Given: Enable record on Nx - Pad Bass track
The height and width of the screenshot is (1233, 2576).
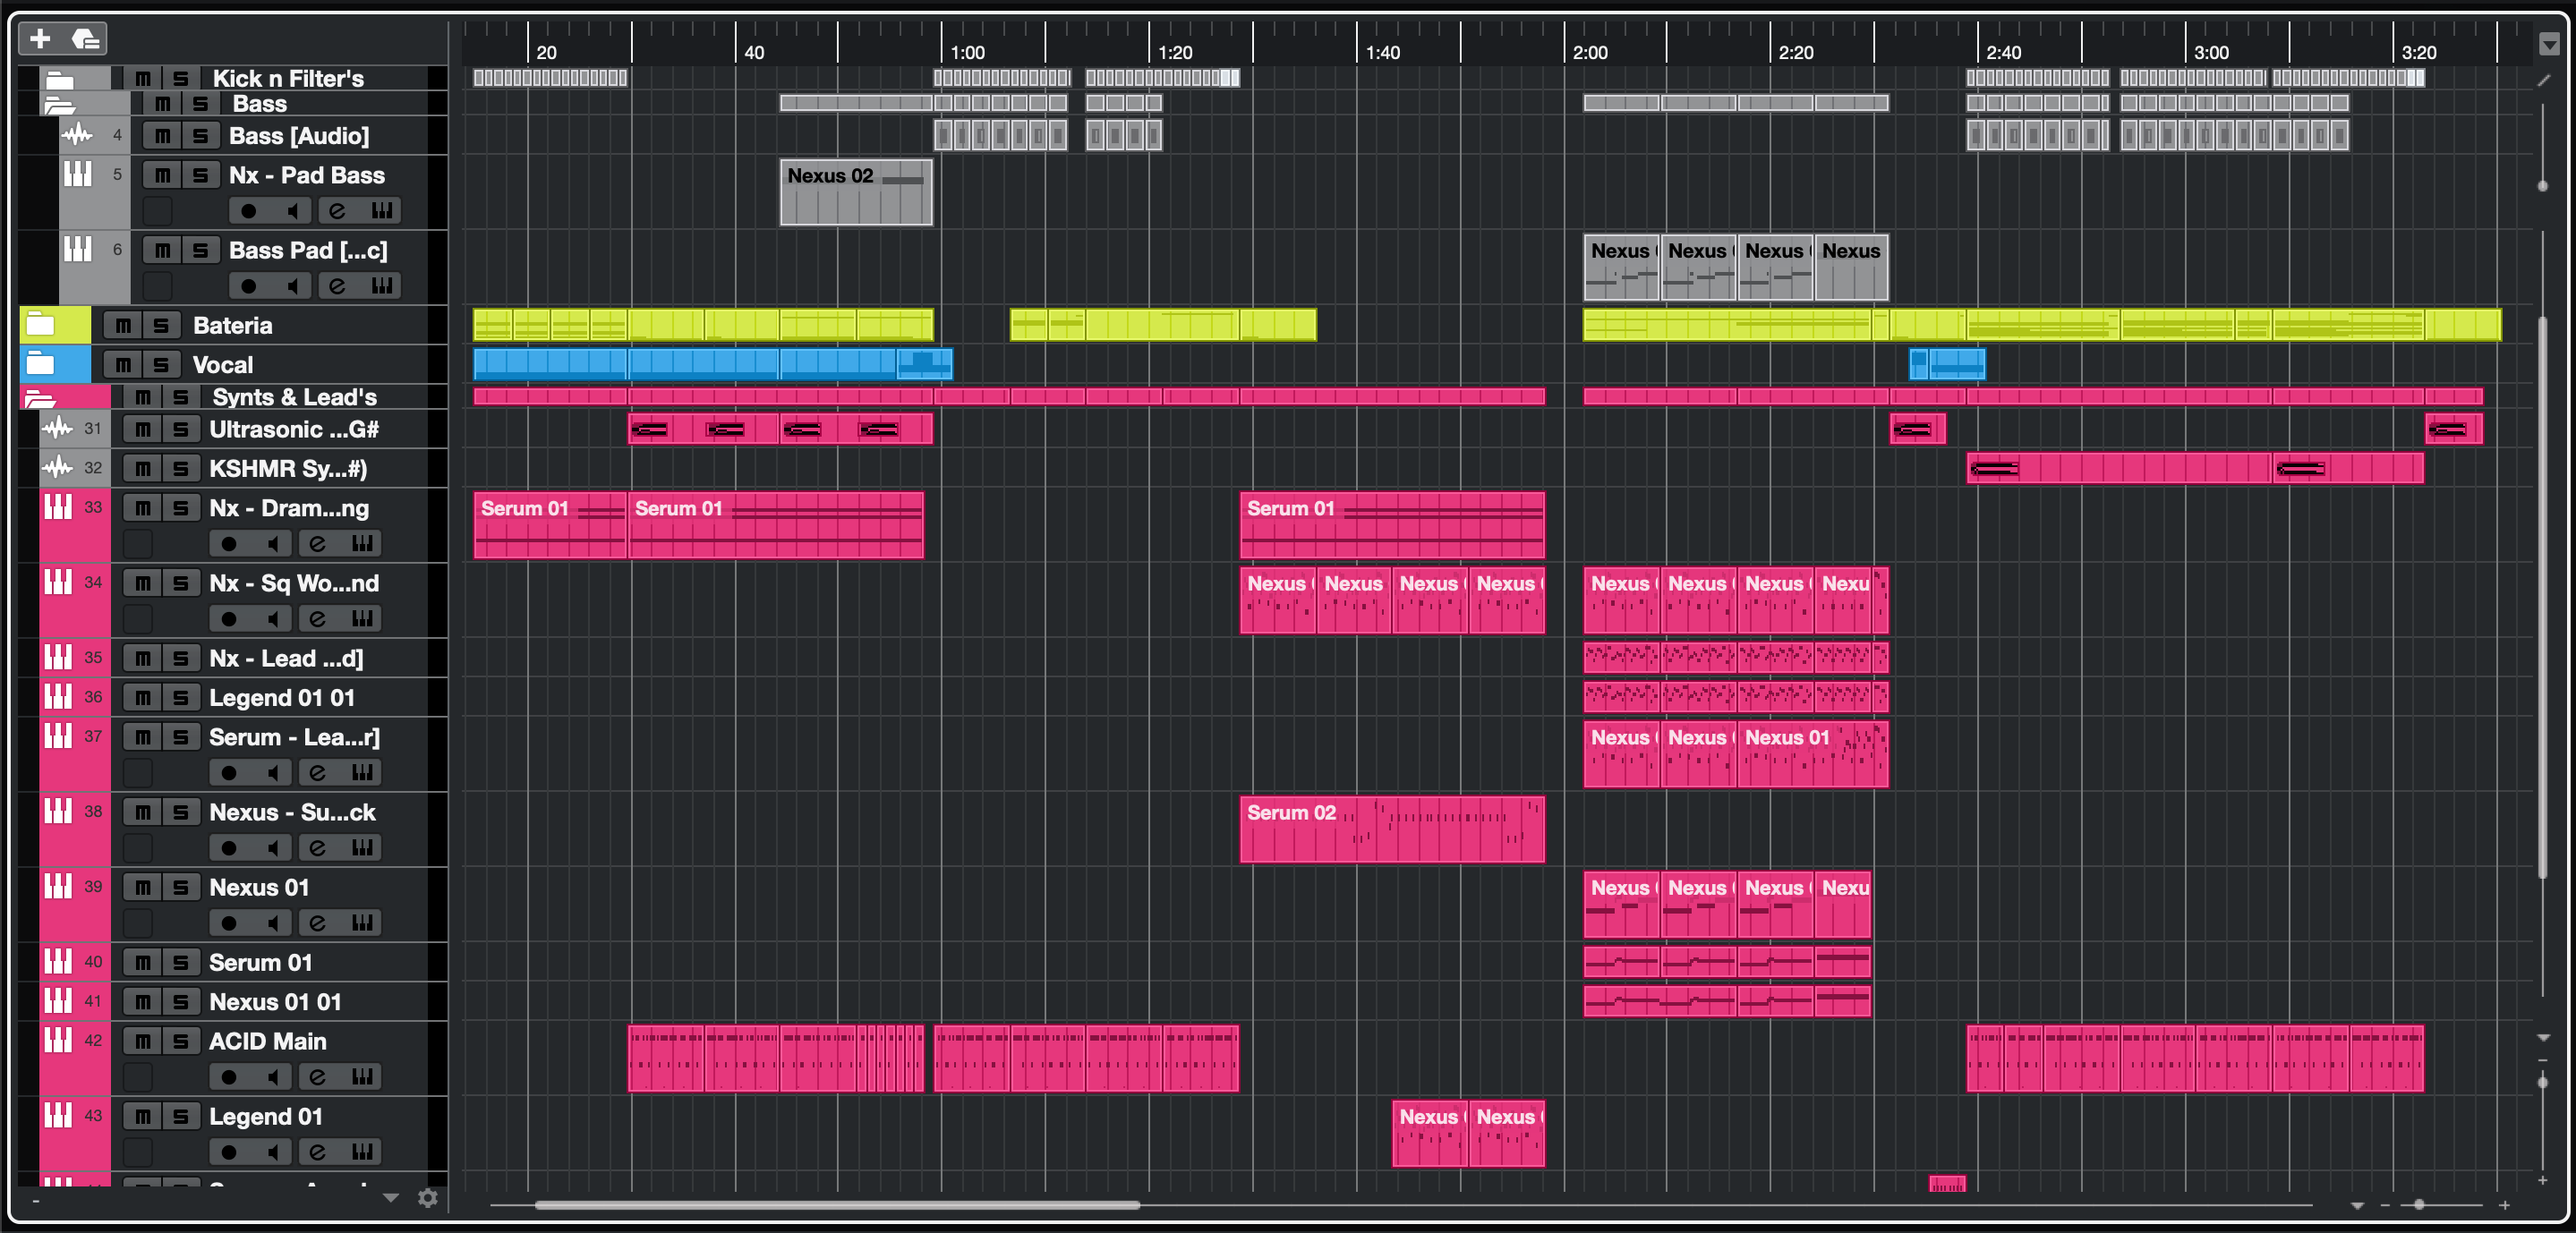Looking at the screenshot, I should point(249,211).
